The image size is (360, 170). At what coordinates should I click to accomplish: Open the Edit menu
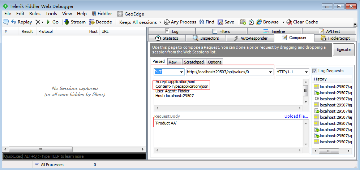click(20, 14)
